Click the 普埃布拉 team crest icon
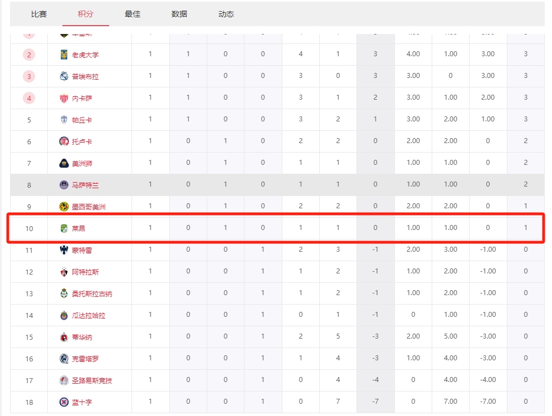Screen dimensions: 552x416 tap(64, 76)
